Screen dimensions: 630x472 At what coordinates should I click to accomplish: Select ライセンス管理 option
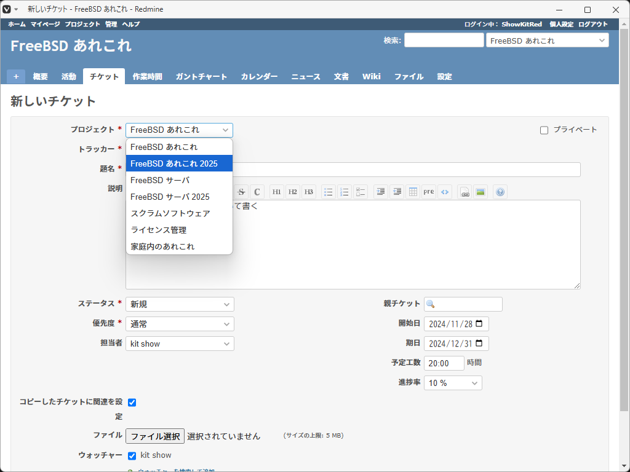tap(179, 230)
